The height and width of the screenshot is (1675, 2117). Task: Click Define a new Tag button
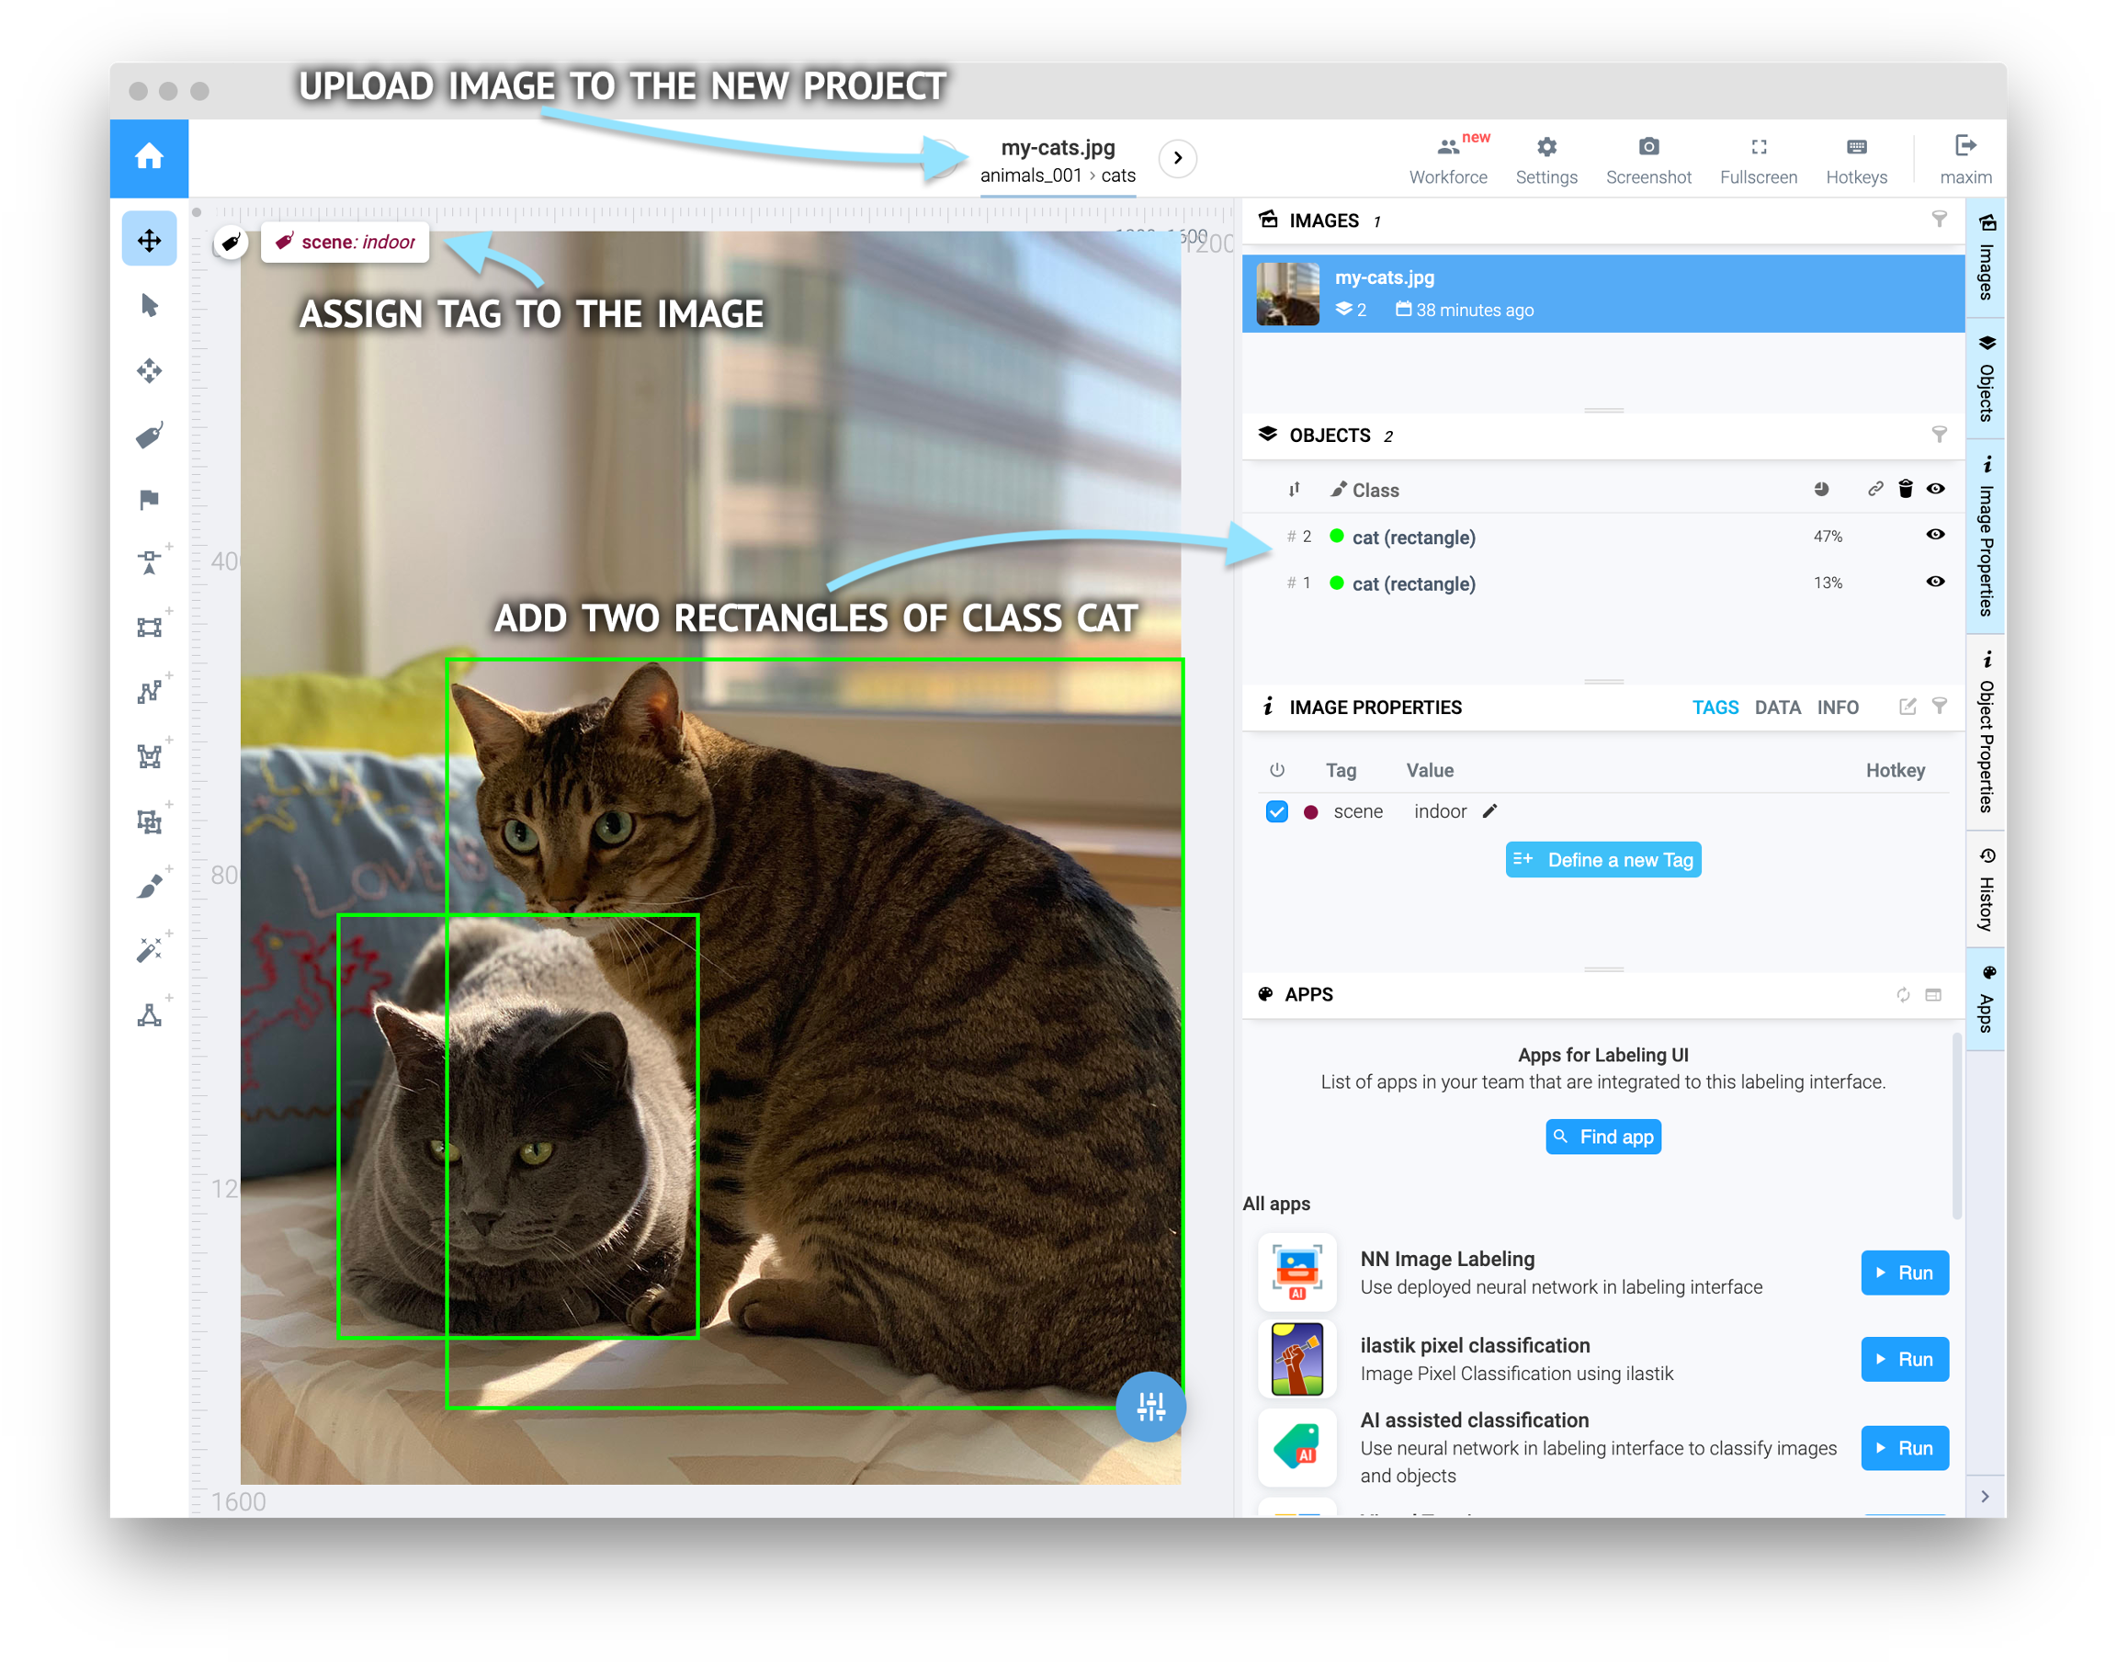tap(1602, 860)
